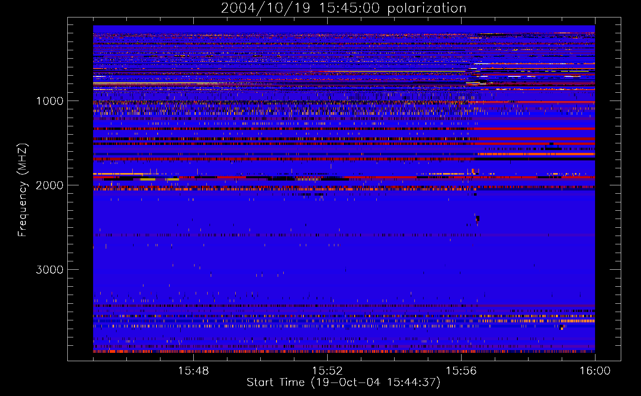Click the 15:48 time tick label

[193, 371]
